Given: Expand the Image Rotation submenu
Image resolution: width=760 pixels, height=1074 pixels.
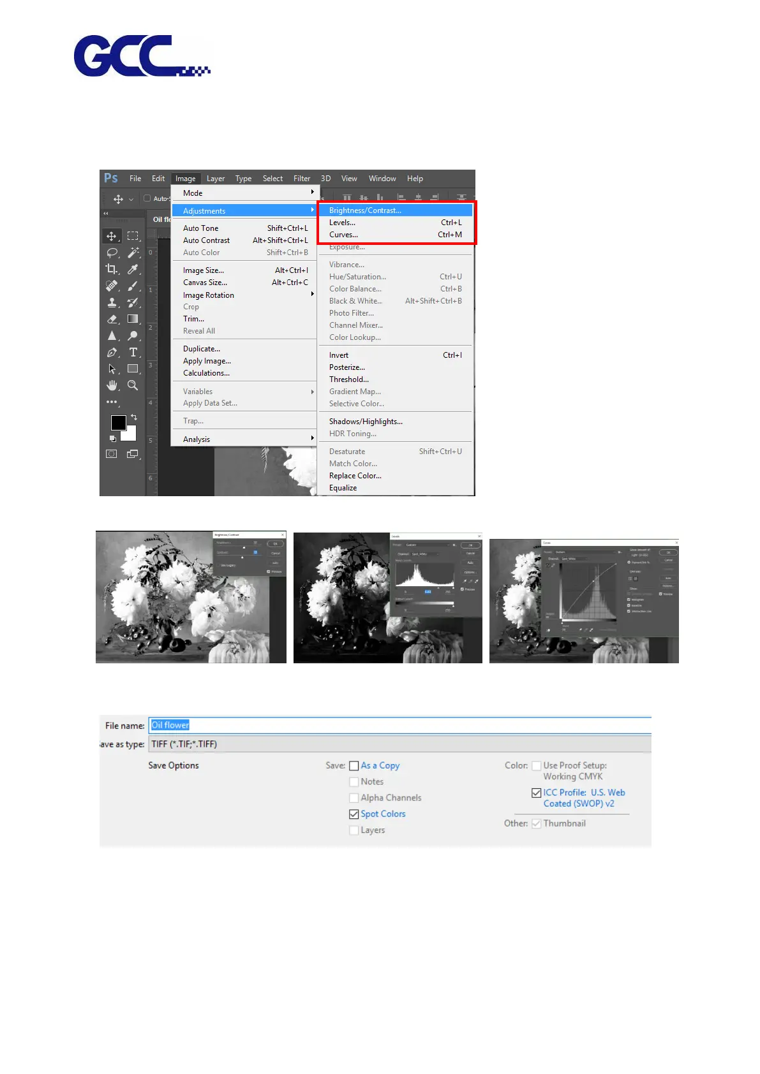Looking at the screenshot, I should (244, 295).
